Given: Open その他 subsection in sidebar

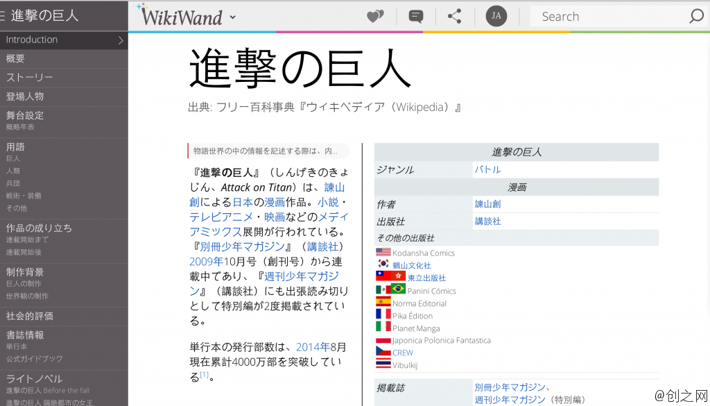Looking at the screenshot, I should point(17,208).
